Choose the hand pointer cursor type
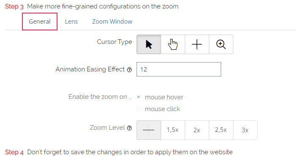The image size is (296, 158). click(173, 44)
